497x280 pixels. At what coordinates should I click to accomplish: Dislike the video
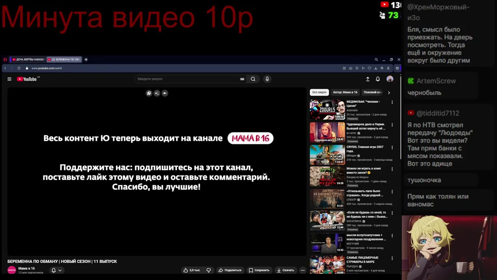click(x=209, y=270)
